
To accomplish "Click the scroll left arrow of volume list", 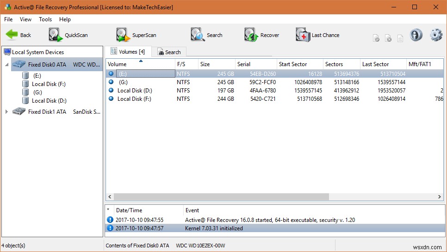I will click(x=110, y=197).
